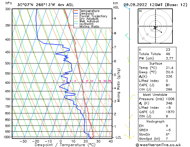
Task: Select the 'Wet Adiabat' legend label
Action: pos(89,21)
